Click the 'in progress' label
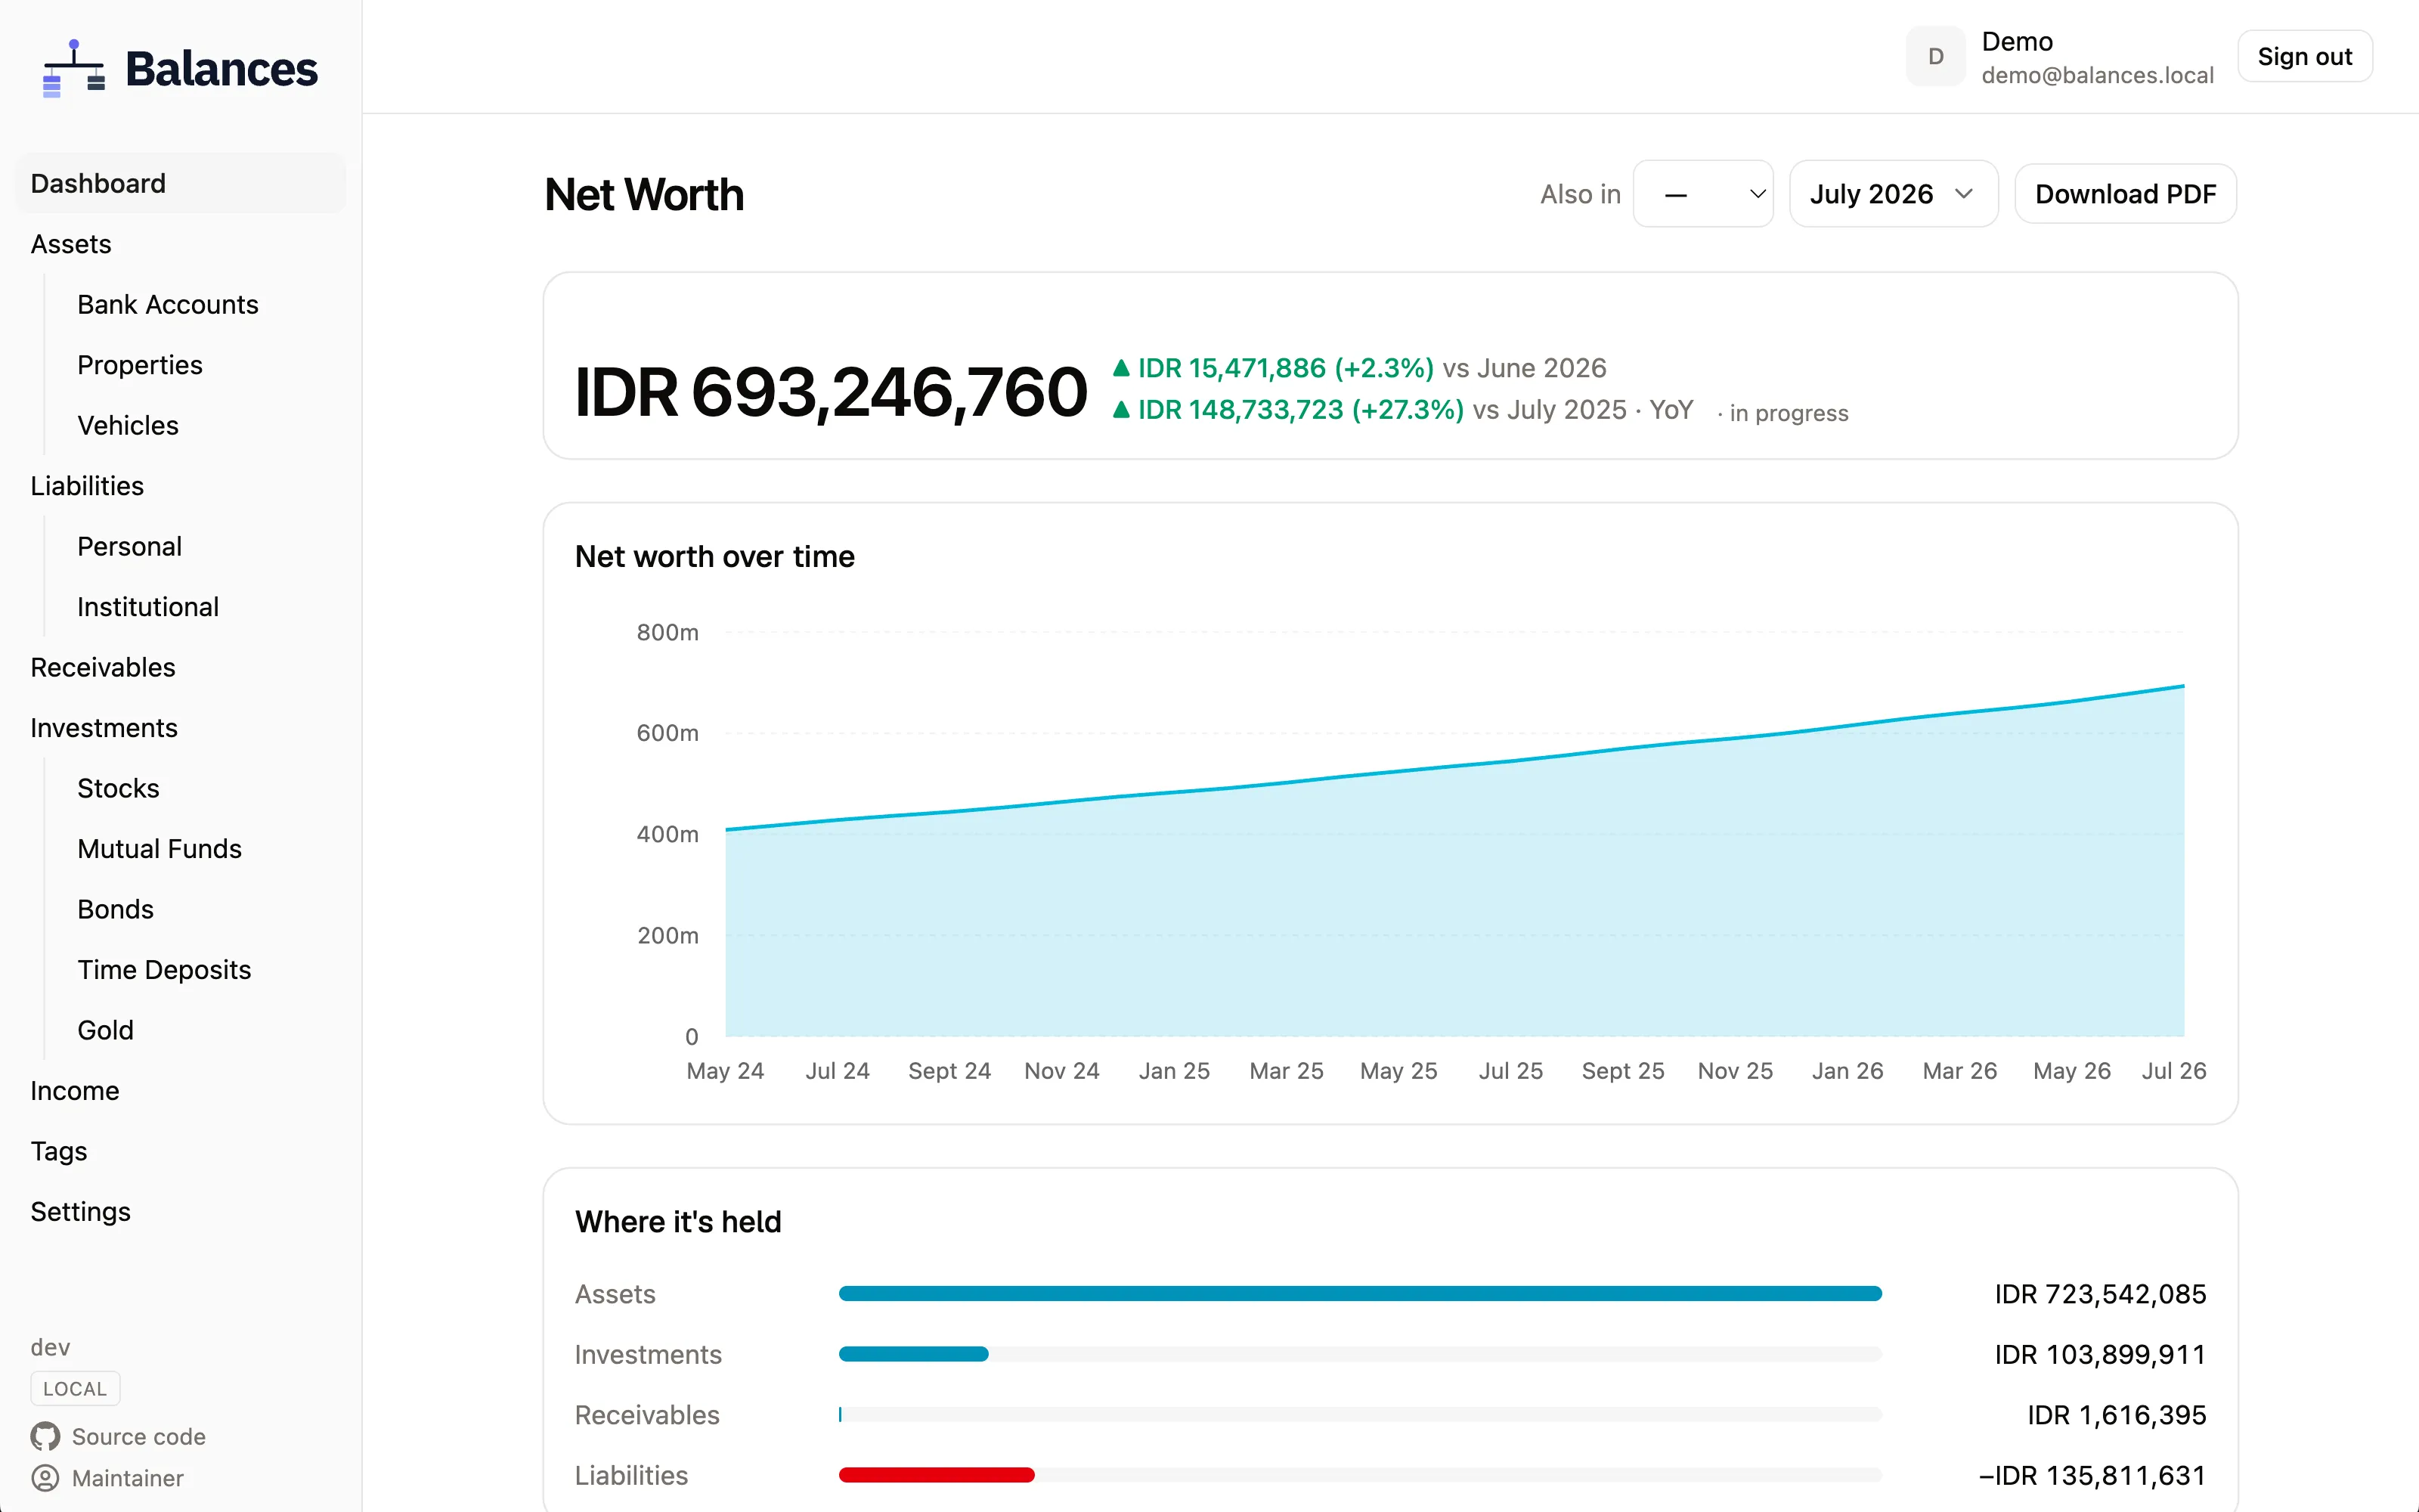 (1783, 413)
